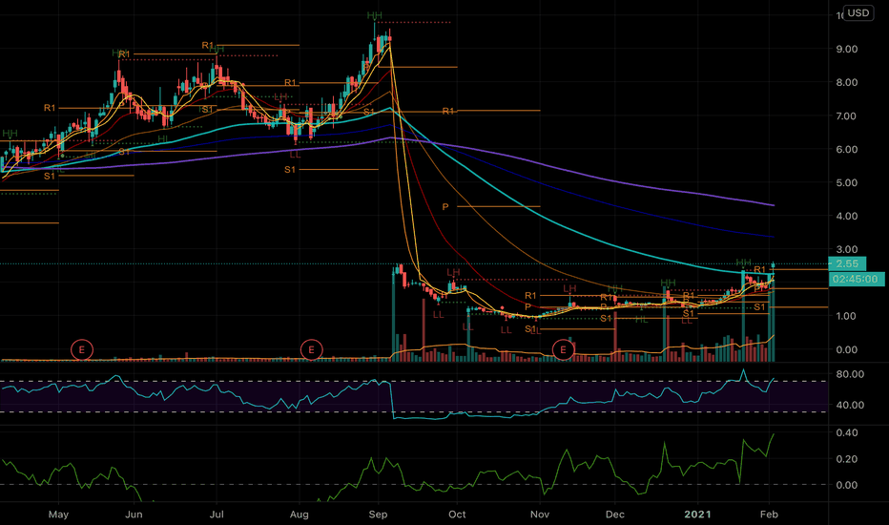Click the 8.00 price scale value
Viewport: 889px width, 525px height.
point(846,82)
